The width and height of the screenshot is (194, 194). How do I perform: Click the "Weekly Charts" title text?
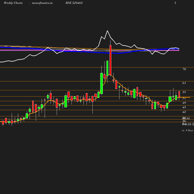click(x=13, y=3)
